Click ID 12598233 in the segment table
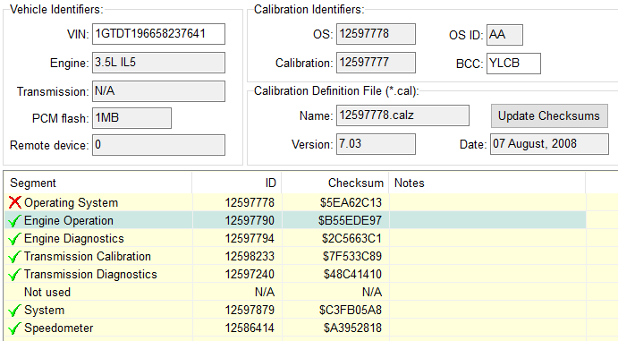Viewport: 618px width, 341px height. pyautogui.click(x=250, y=256)
